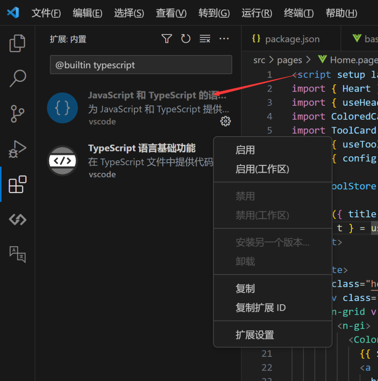The height and width of the screenshot is (381, 378).
Task: Select the JavaScript 和 TypeScript extension title
Action: tap(157, 95)
